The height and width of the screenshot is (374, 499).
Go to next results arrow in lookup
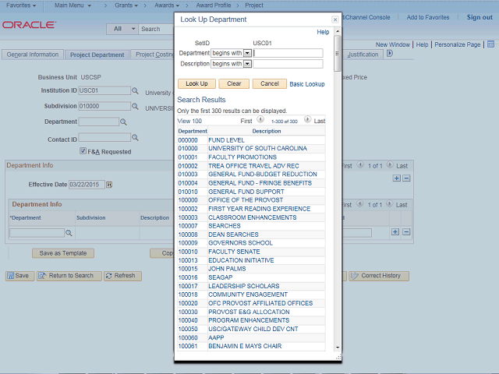tap(307, 119)
